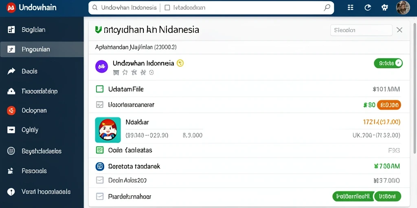This screenshot has width=417, height=208.
Task: Click the Pngoinian sidebar icon
Action: 11,49
